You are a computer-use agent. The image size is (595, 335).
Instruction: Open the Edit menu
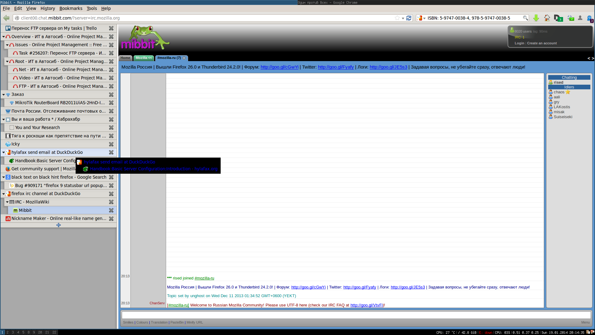pos(18,8)
